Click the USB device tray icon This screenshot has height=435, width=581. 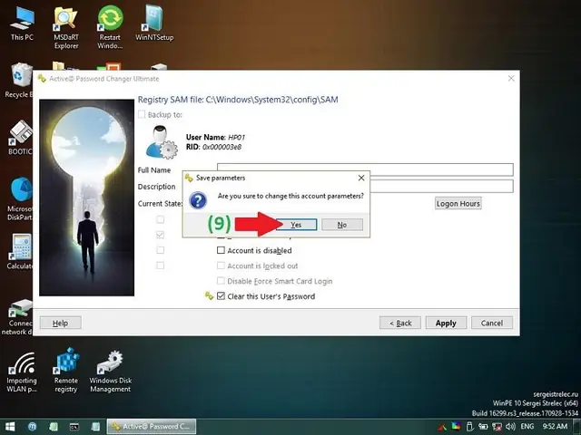(469, 427)
